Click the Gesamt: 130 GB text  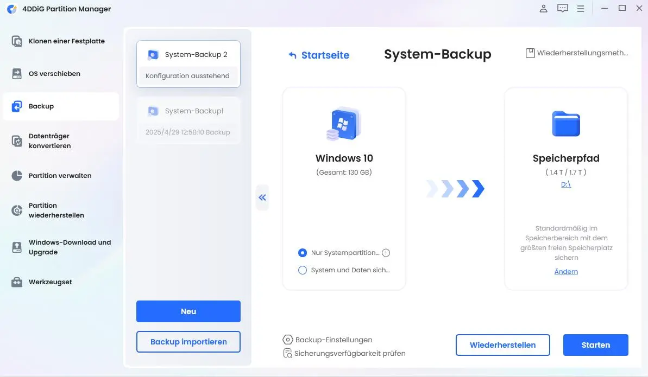pyautogui.click(x=344, y=172)
